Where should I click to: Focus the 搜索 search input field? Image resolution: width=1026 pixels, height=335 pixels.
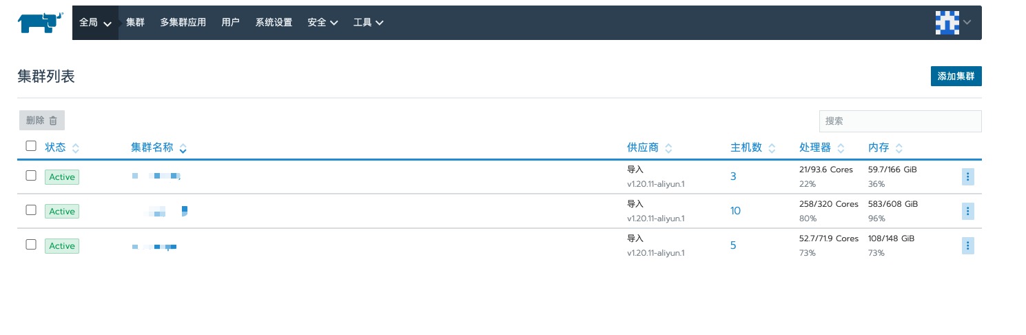point(899,121)
